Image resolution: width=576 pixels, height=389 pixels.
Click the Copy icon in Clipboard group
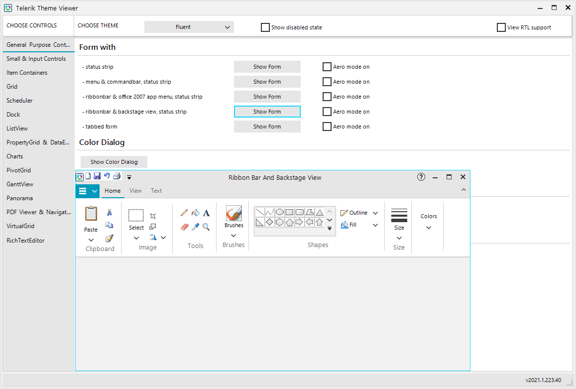point(109,225)
